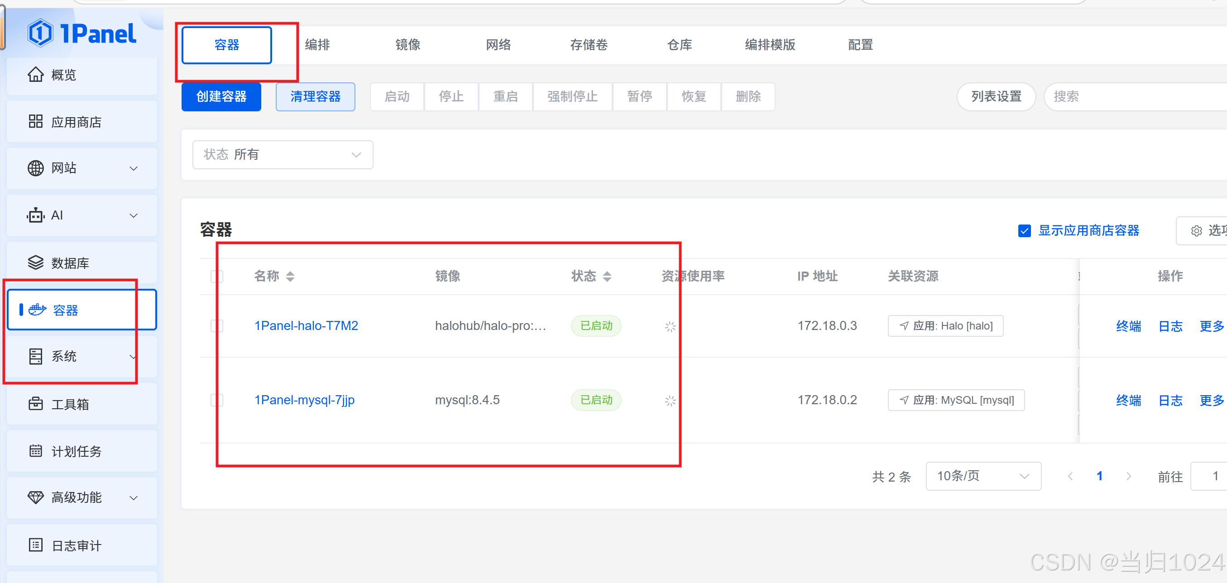
Task: Switch to the 编排 tab
Action: [317, 45]
